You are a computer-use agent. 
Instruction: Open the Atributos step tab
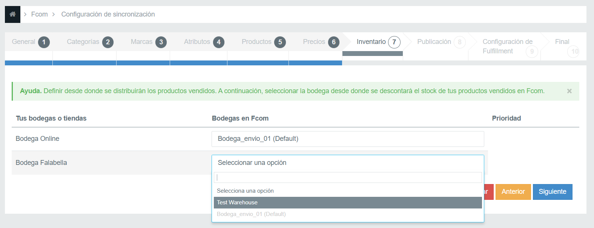point(203,42)
